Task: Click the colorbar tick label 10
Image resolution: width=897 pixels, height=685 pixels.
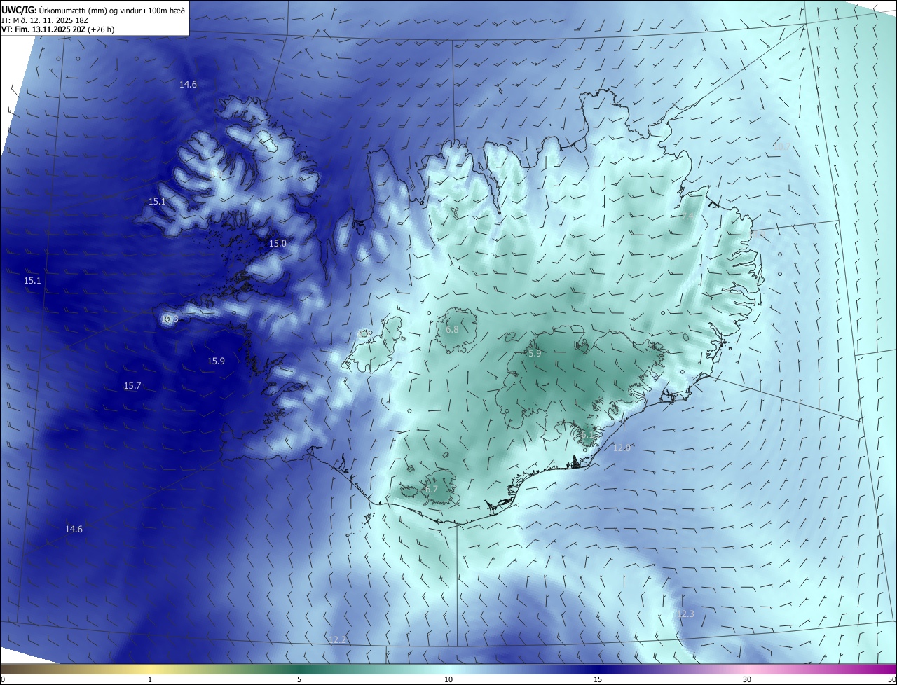Action: [x=448, y=679]
